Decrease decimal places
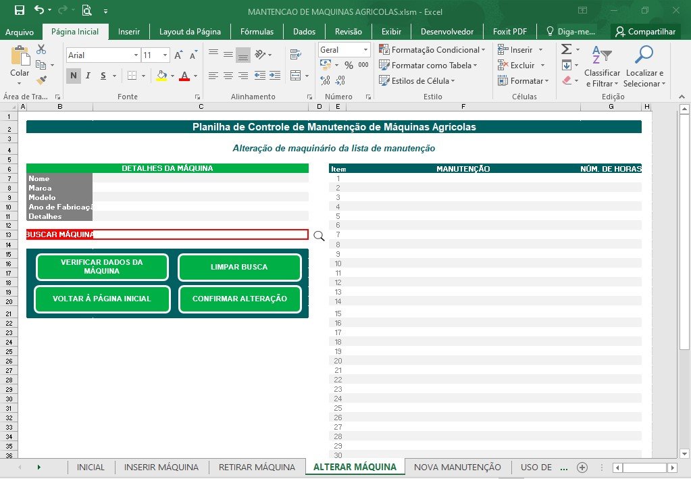Image resolution: width=691 pixels, height=479 pixels. click(x=340, y=80)
